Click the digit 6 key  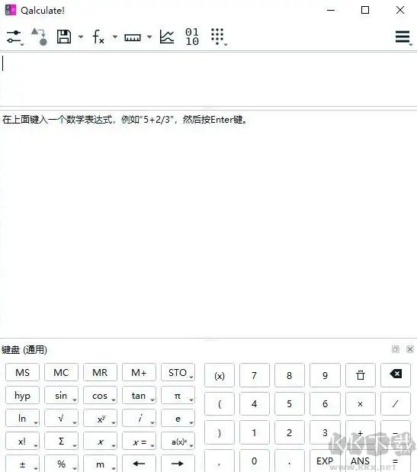(325, 403)
